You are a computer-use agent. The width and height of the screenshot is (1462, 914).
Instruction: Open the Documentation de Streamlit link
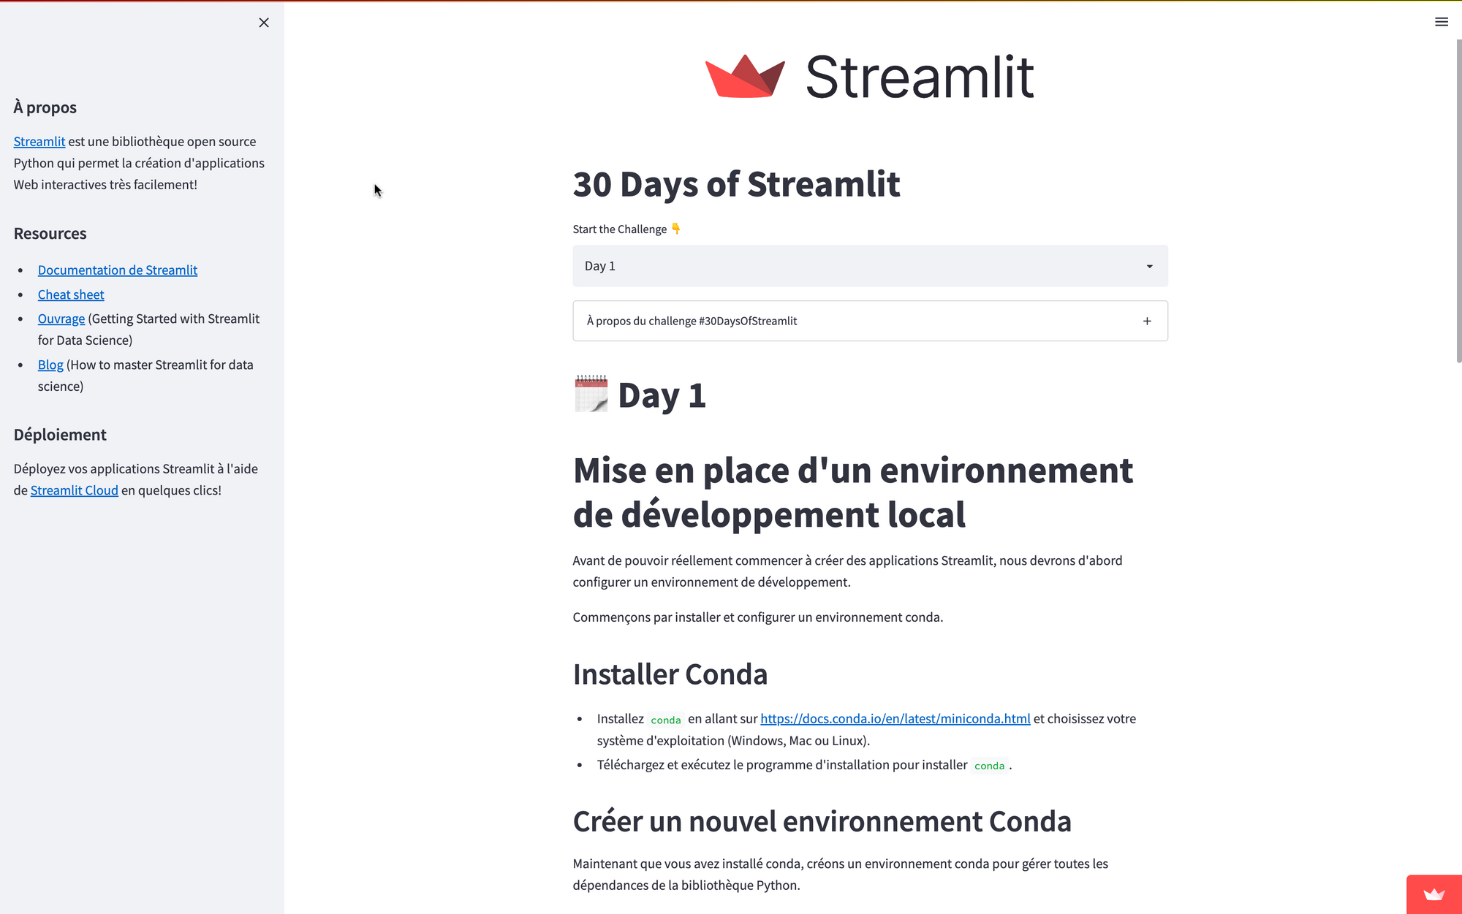point(118,270)
